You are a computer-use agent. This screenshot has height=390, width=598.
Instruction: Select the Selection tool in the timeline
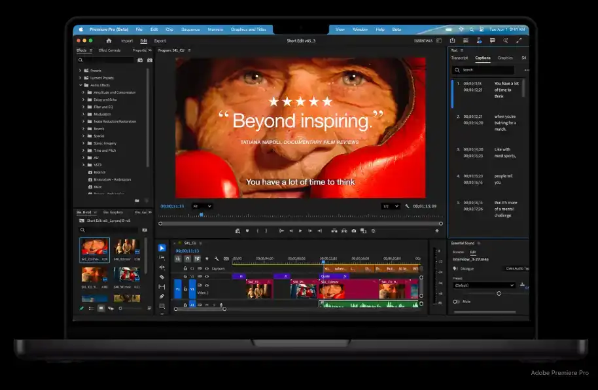(162, 249)
